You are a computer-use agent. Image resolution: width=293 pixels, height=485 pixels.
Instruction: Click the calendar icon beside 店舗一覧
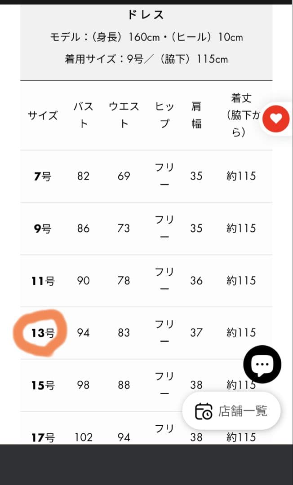204,411
